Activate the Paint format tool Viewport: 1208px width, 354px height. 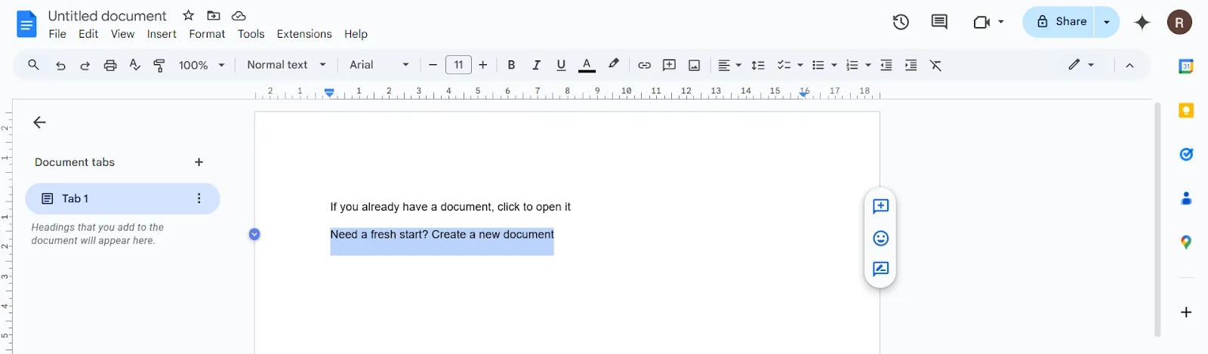tap(159, 66)
